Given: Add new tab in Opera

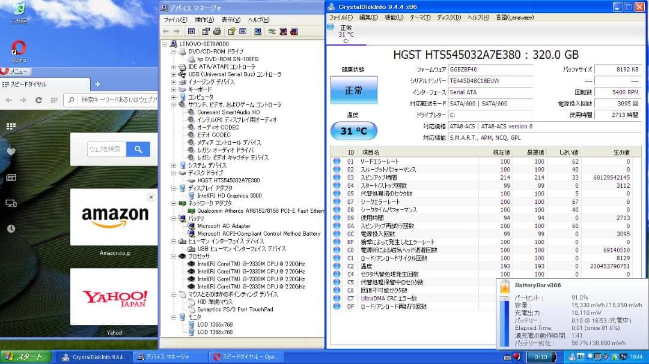Looking at the screenshot, I should tap(98, 84).
